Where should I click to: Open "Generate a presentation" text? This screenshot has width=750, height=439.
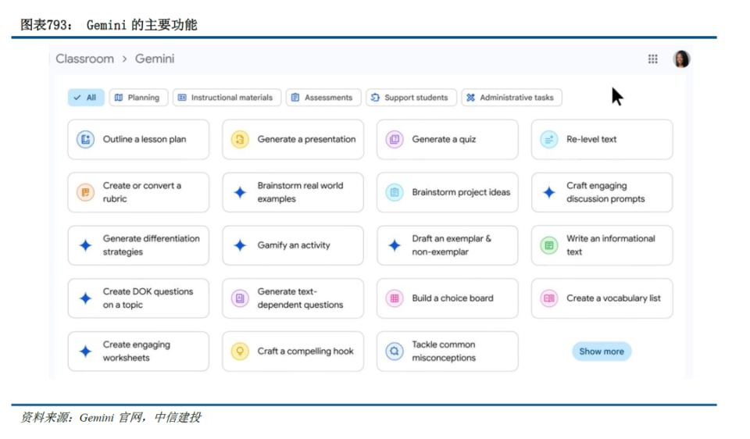[x=306, y=140]
